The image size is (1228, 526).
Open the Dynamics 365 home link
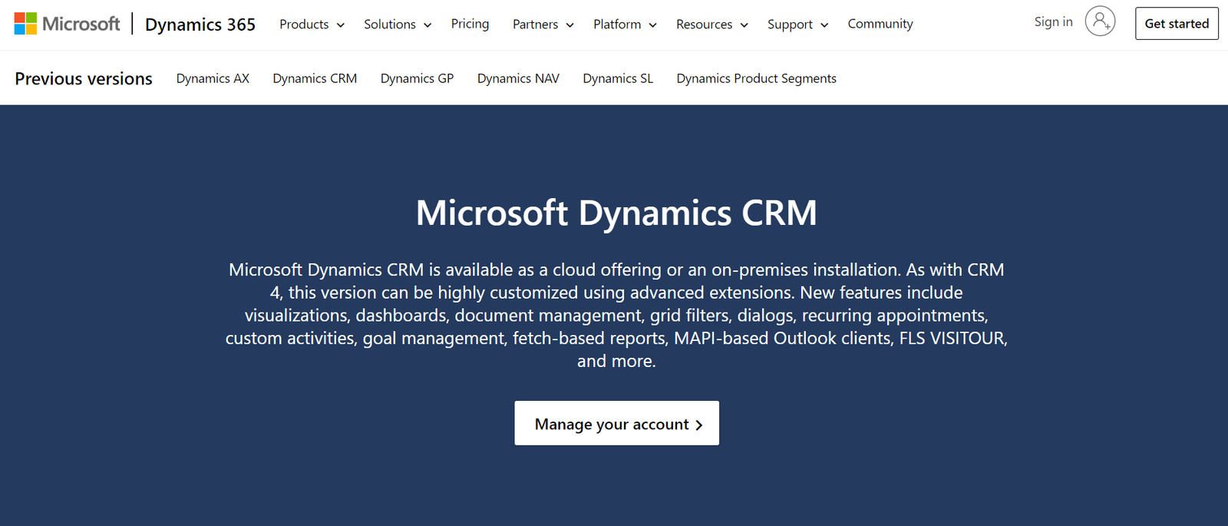click(x=200, y=25)
